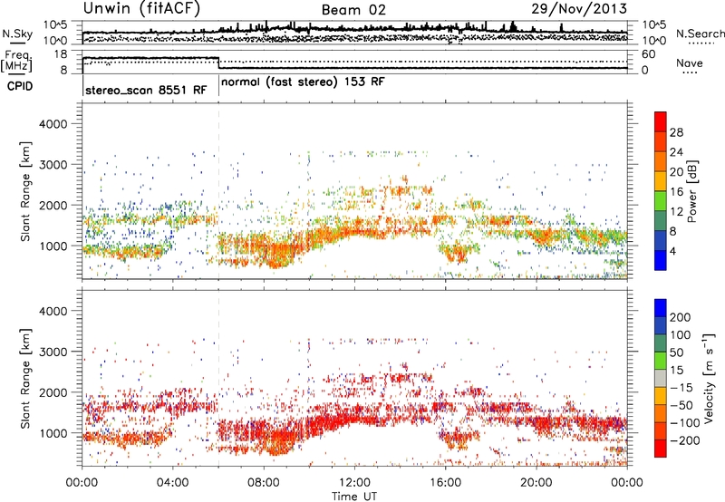This screenshot has width=725, height=502.
Task: Click the '50' tick on Velocity scale
Action: [676, 352]
